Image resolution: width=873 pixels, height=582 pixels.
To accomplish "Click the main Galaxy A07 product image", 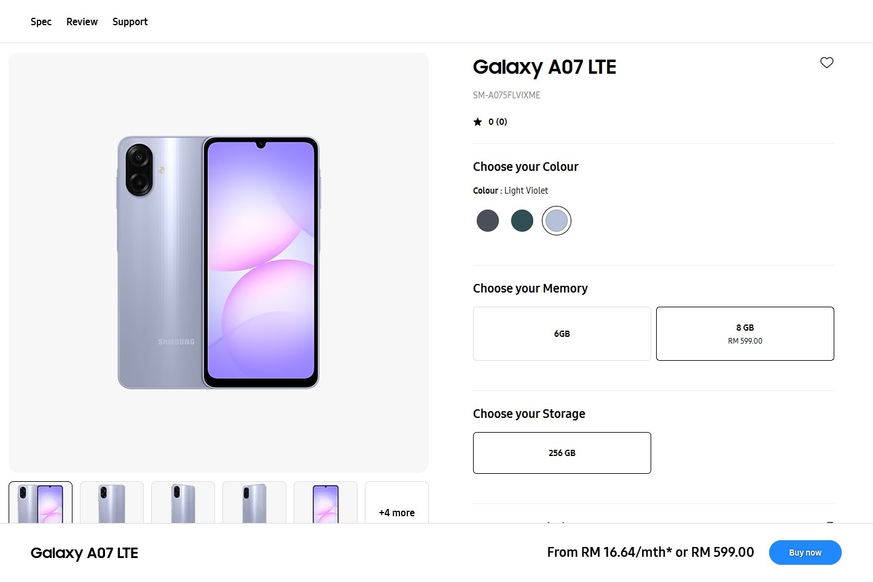I will point(219,262).
